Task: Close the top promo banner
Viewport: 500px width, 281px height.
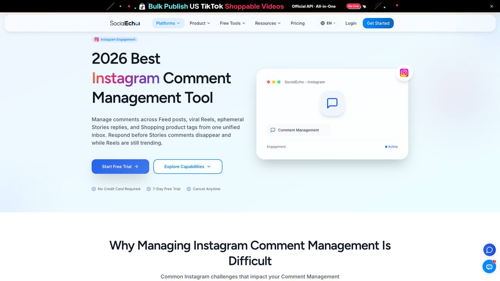Action: click(492, 6)
